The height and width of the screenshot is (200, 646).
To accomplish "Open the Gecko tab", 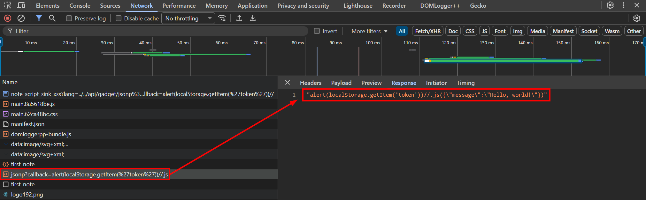I will (x=478, y=6).
